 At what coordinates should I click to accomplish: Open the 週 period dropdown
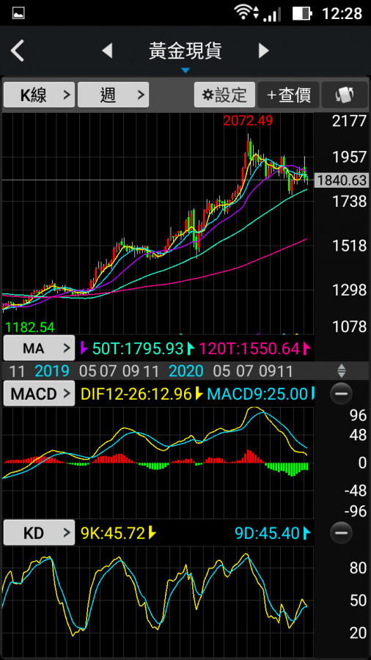click(x=113, y=95)
